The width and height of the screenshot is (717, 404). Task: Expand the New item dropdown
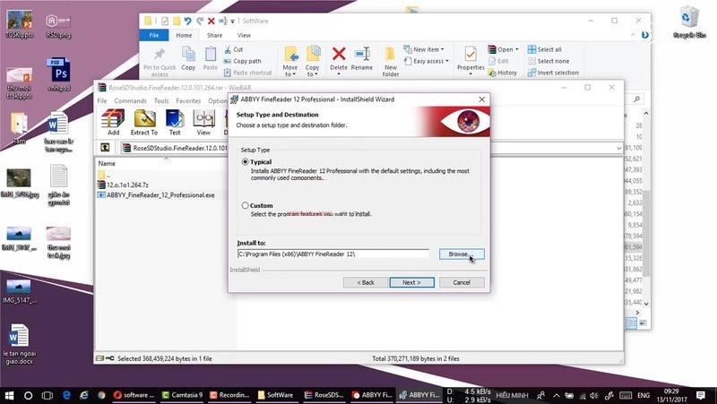(x=426, y=49)
